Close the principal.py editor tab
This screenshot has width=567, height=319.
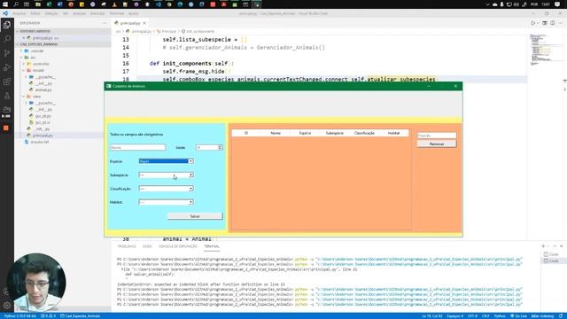tap(144, 23)
